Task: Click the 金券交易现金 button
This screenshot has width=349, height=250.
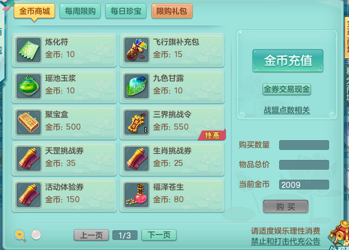Action: [287, 90]
